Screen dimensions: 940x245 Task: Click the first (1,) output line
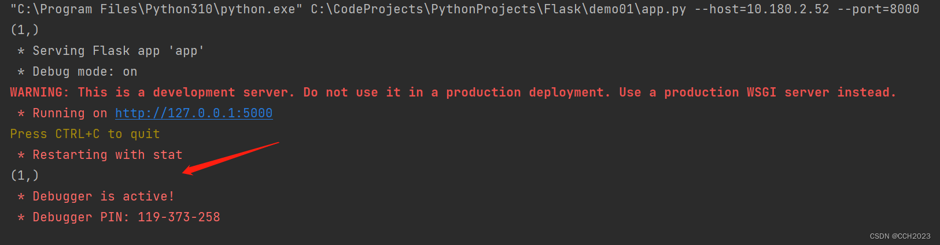pos(25,30)
